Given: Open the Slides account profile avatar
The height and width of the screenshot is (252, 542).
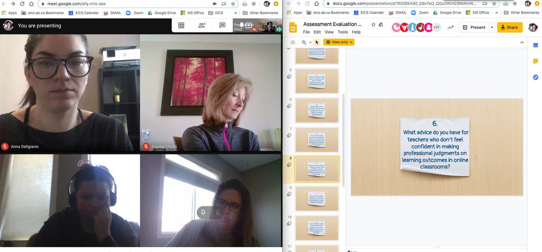Looking at the screenshot, I should coord(532,28).
